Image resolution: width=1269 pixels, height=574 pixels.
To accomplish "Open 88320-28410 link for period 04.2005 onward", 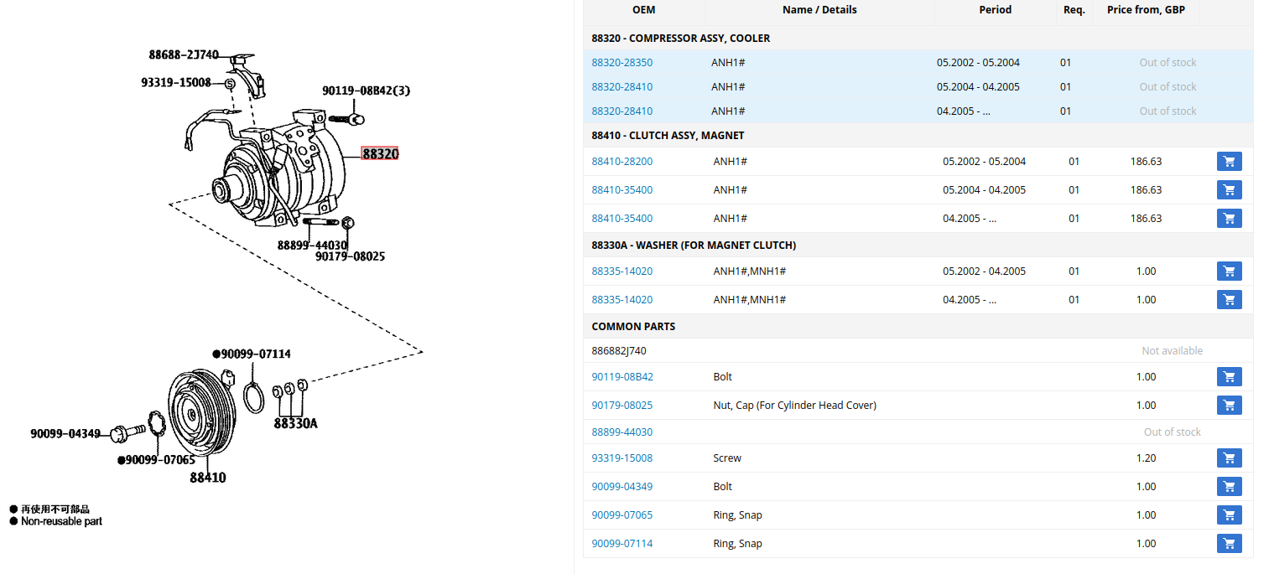I will 621,111.
